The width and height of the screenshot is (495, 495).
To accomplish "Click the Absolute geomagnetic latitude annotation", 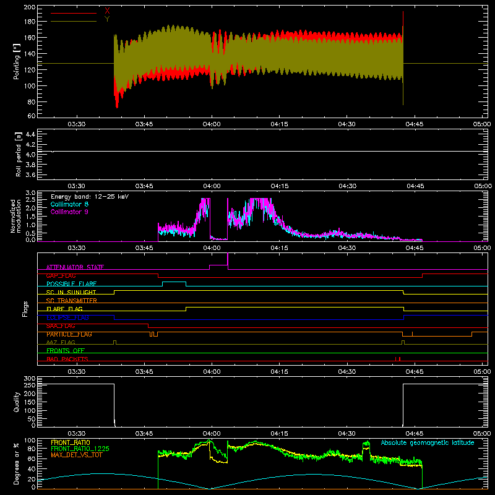I will click(x=428, y=442).
